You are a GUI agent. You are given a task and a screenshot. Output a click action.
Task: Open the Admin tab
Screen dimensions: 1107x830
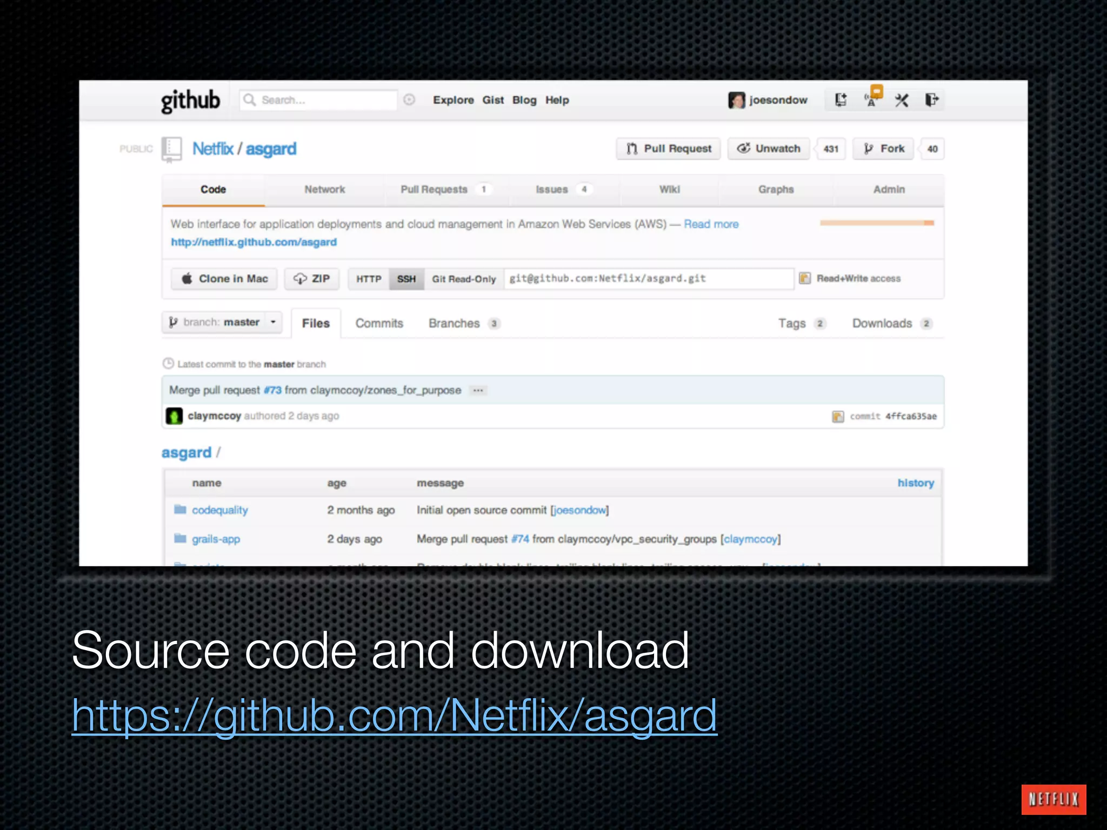click(x=889, y=190)
